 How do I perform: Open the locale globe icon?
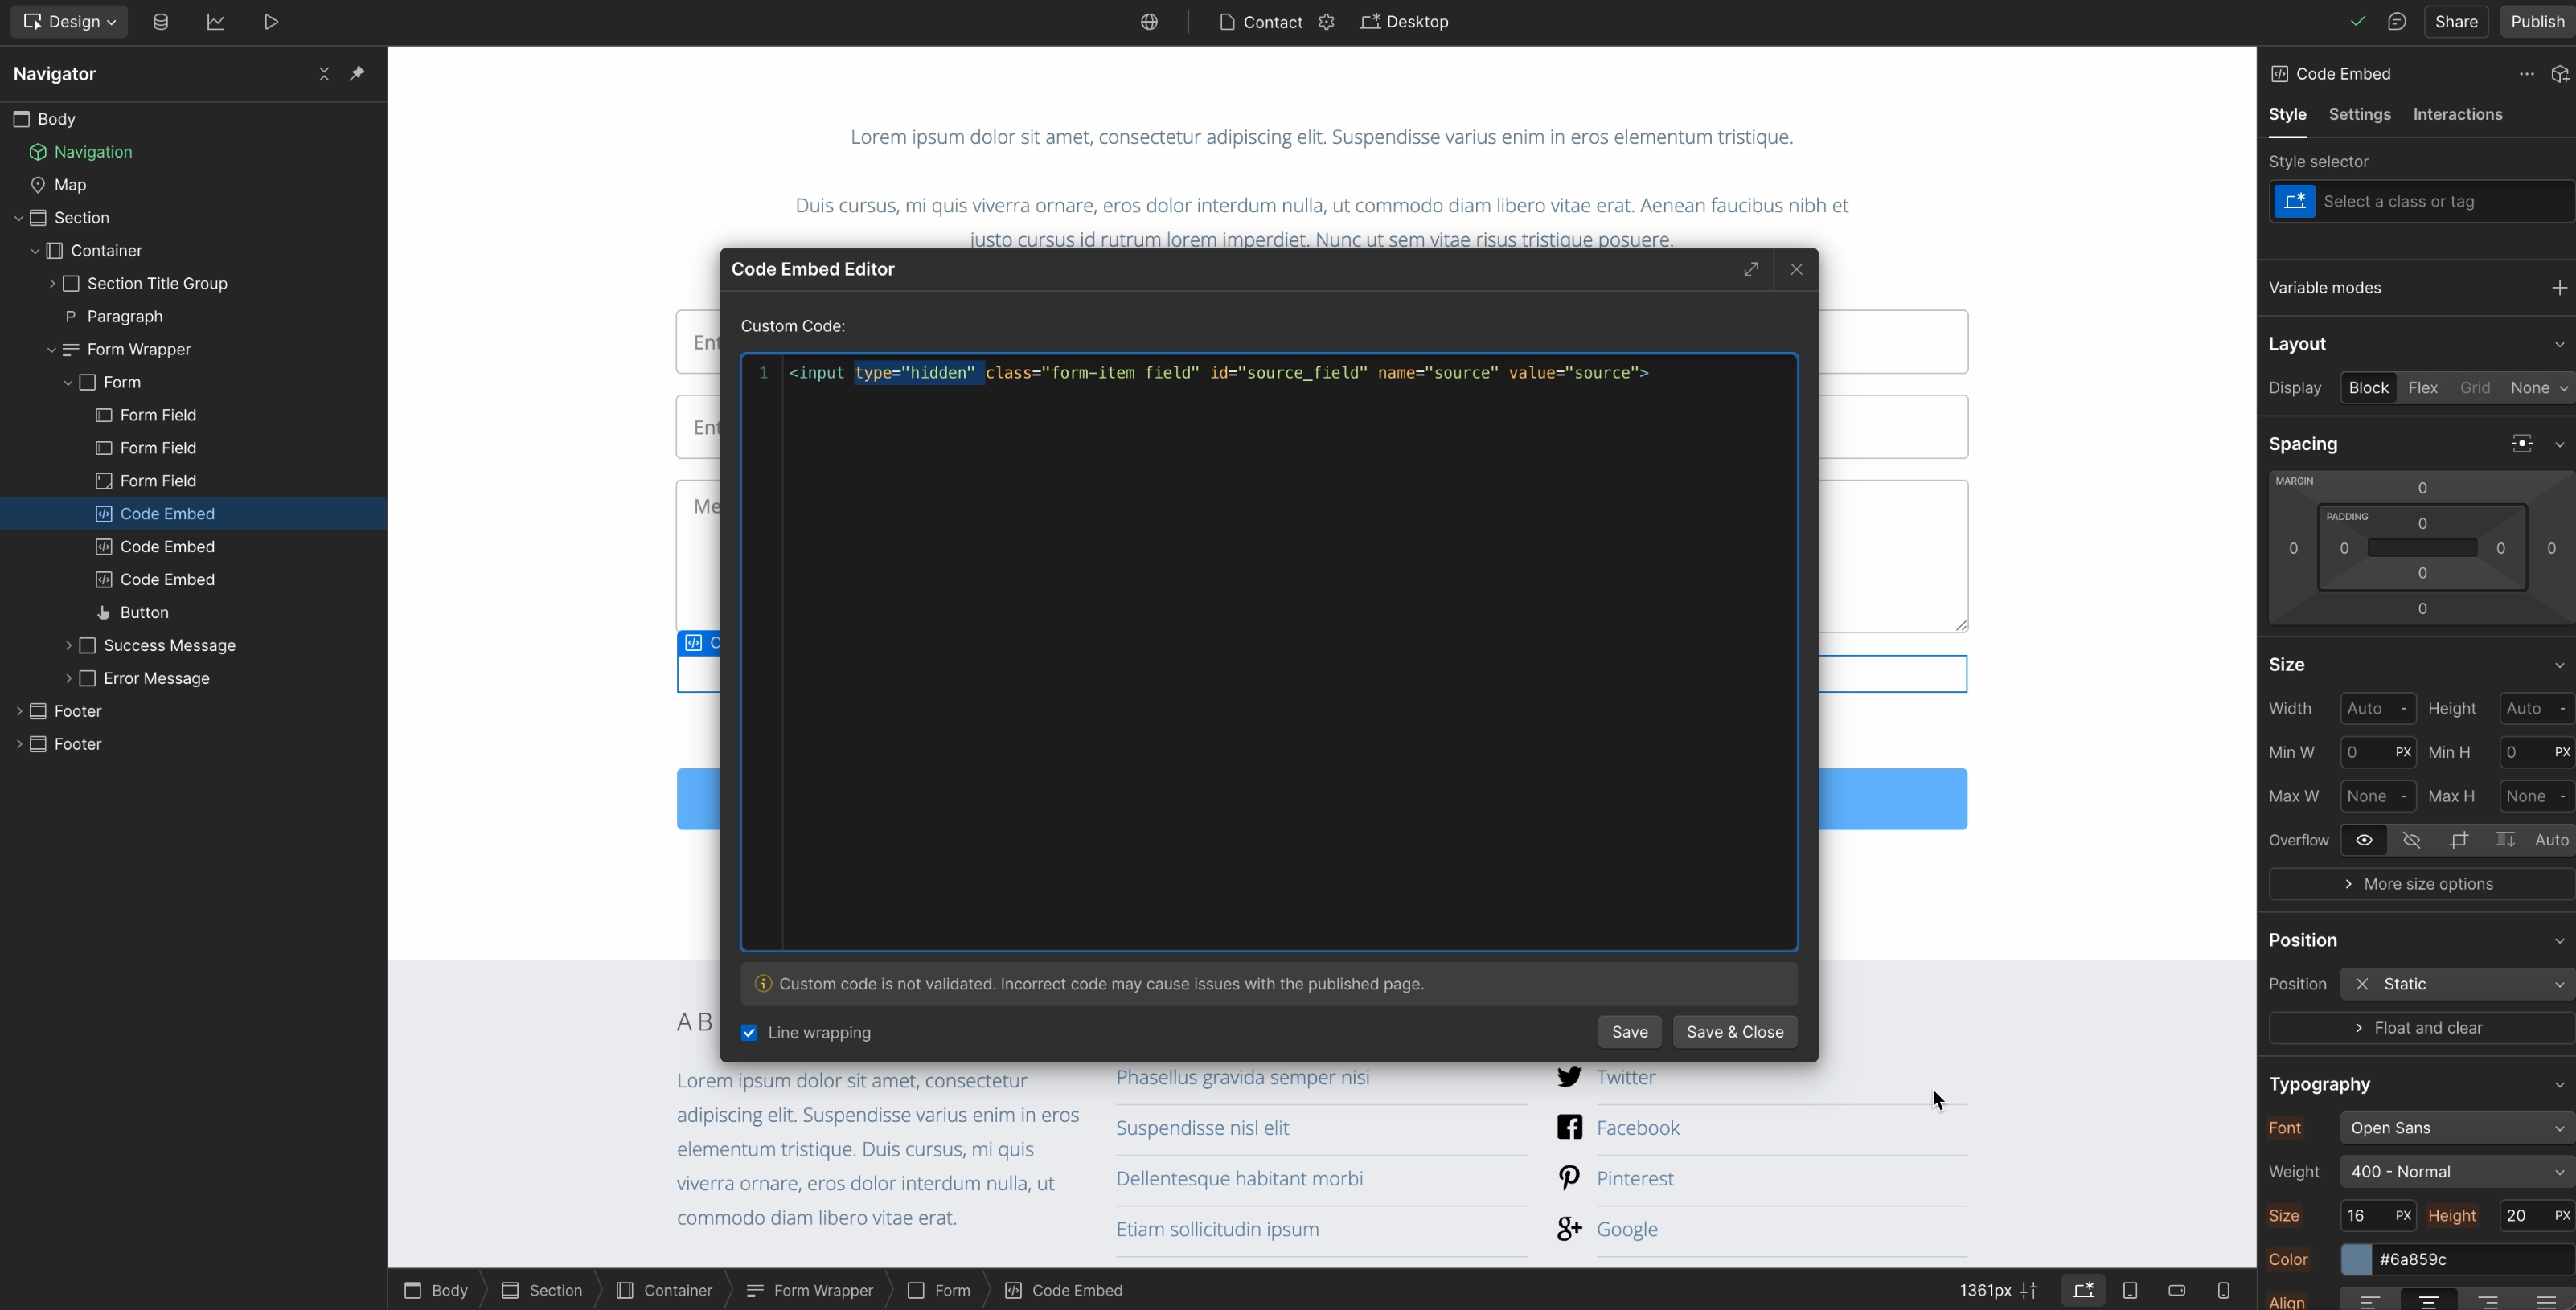pos(1149,21)
